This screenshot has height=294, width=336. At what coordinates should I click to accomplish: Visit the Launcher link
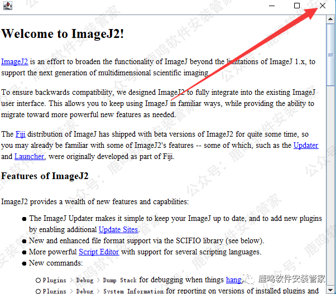[x=30, y=157]
